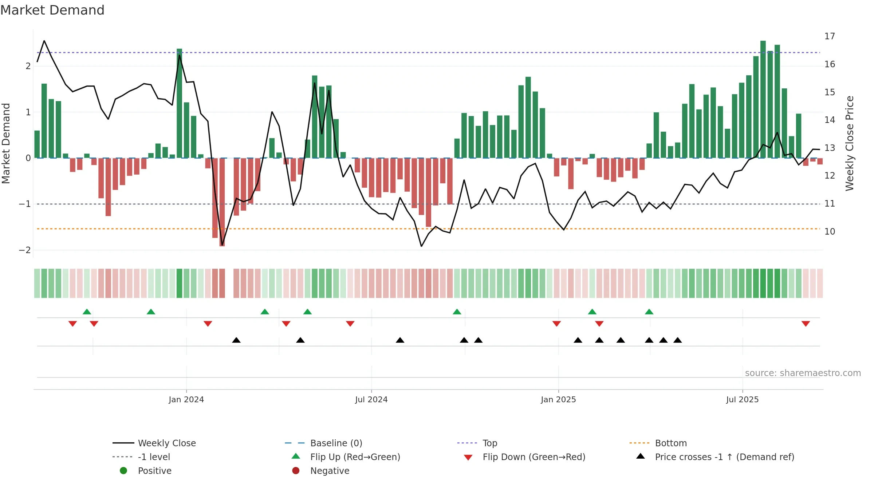The height and width of the screenshot is (491, 874).
Task: Select the 'Negative' legend label
Action: point(330,471)
